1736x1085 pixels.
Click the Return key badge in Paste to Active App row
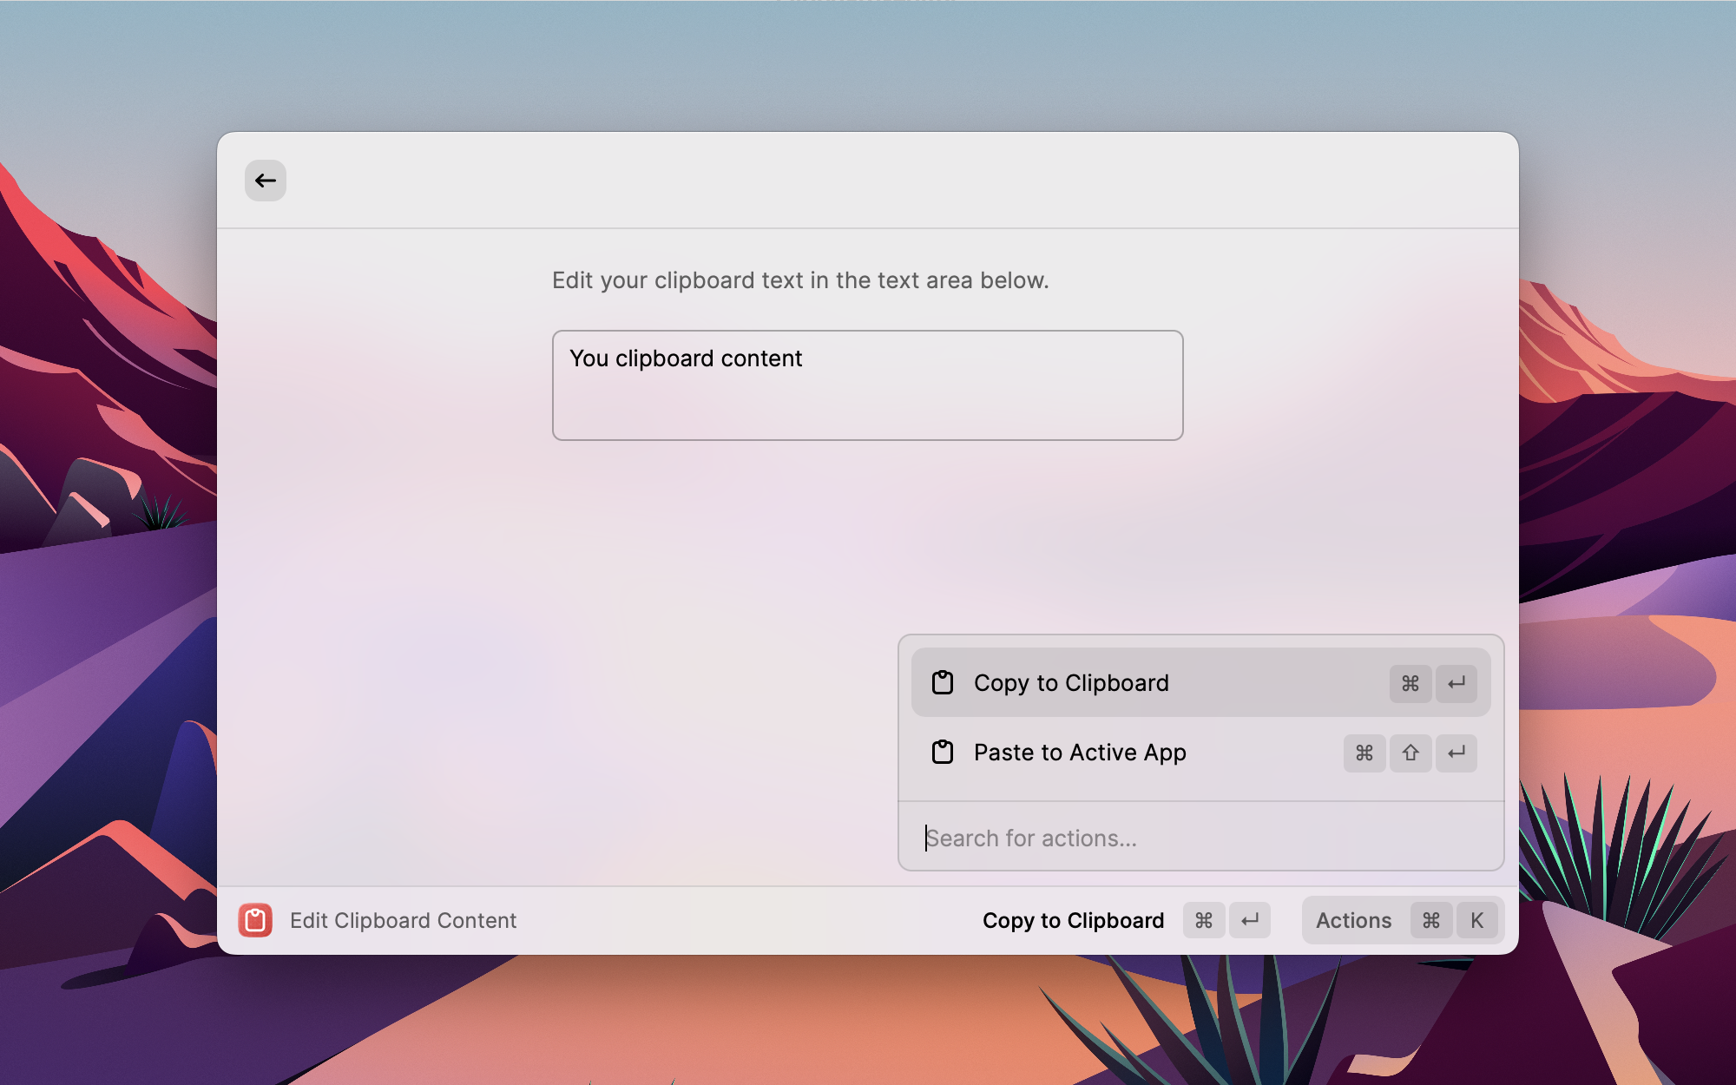[1457, 753]
